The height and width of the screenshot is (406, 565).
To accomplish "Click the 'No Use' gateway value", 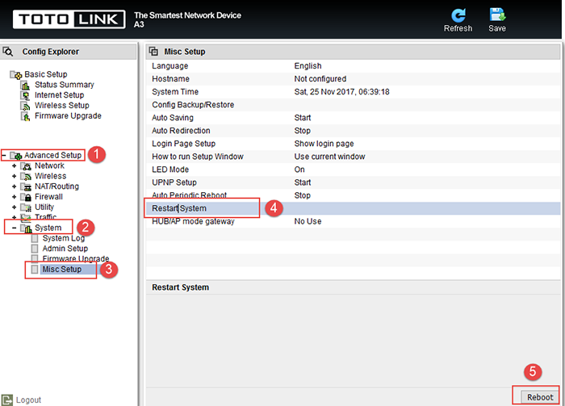I will pos(308,221).
